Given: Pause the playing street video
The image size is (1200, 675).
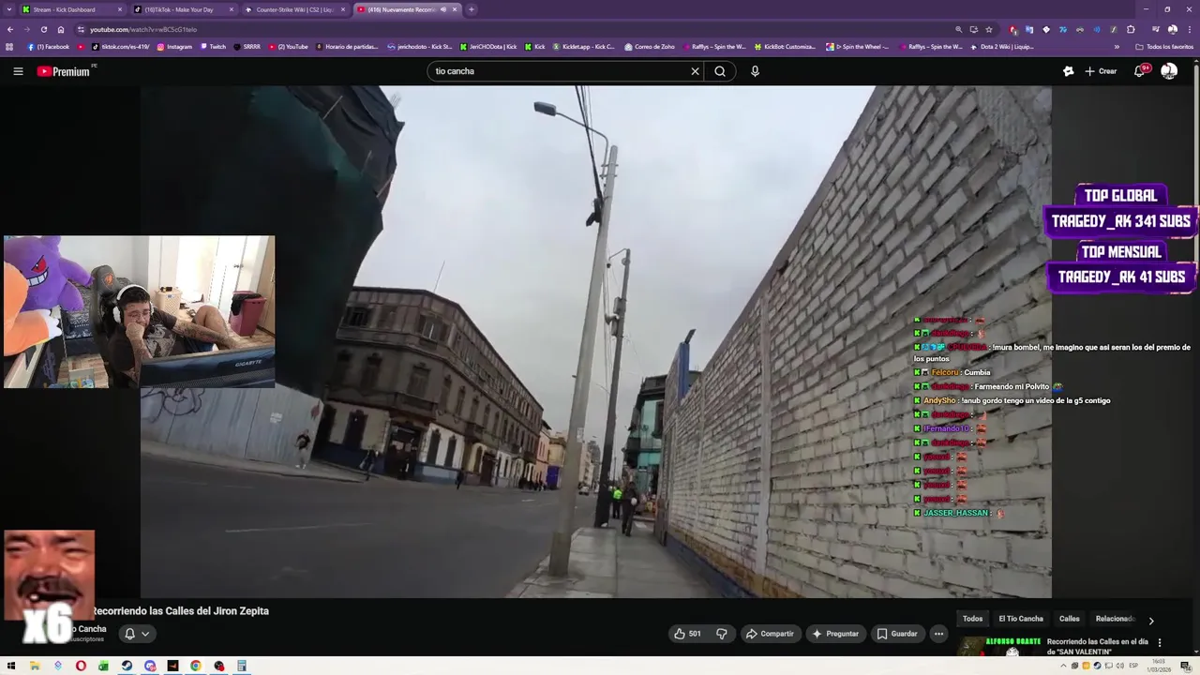Looking at the screenshot, I should 595,342.
